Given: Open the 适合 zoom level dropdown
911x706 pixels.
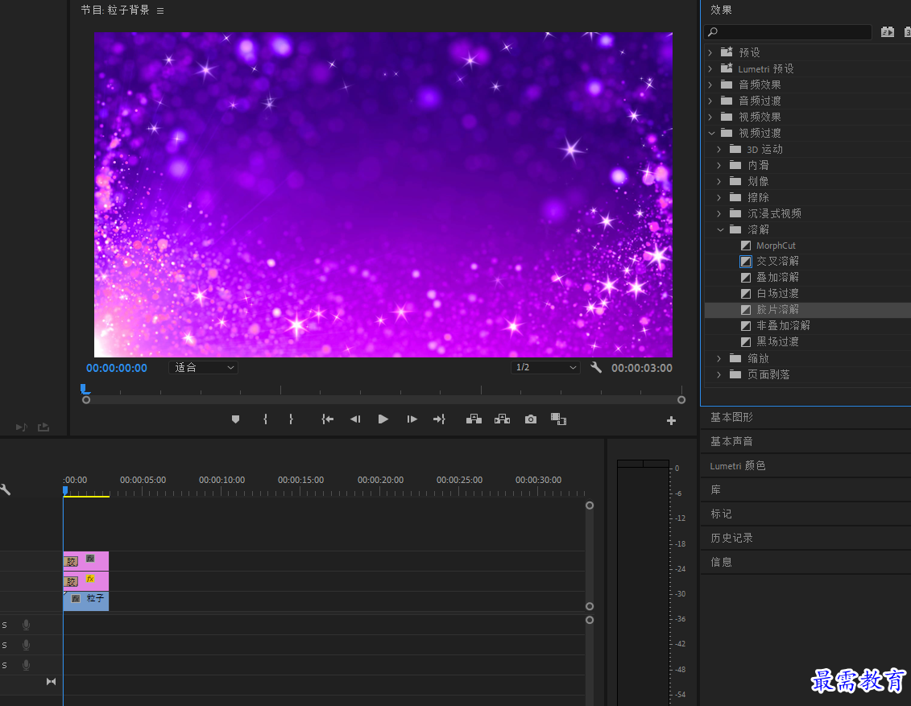Looking at the screenshot, I should click(x=203, y=368).
